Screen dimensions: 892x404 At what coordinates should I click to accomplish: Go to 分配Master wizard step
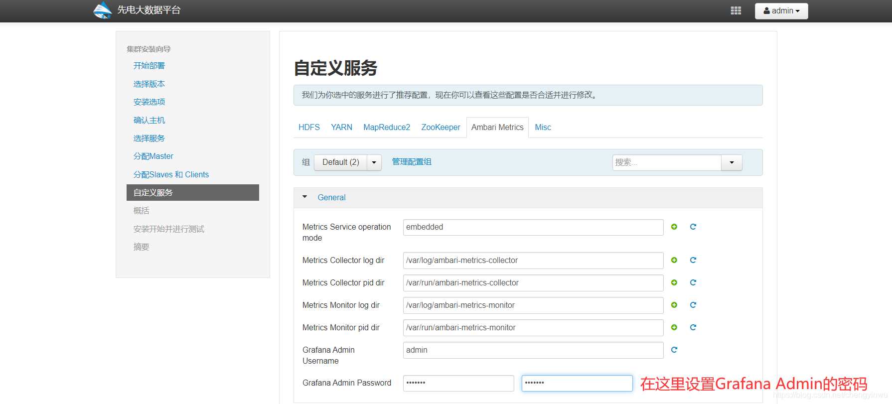click(x=153, y=156)
